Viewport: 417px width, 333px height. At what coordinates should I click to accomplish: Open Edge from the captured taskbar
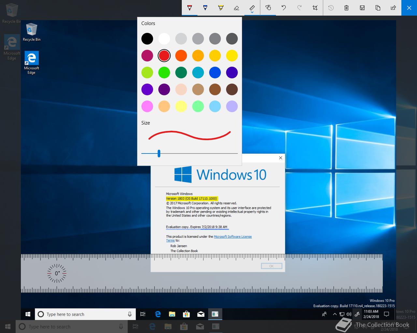tap(158, 314)
